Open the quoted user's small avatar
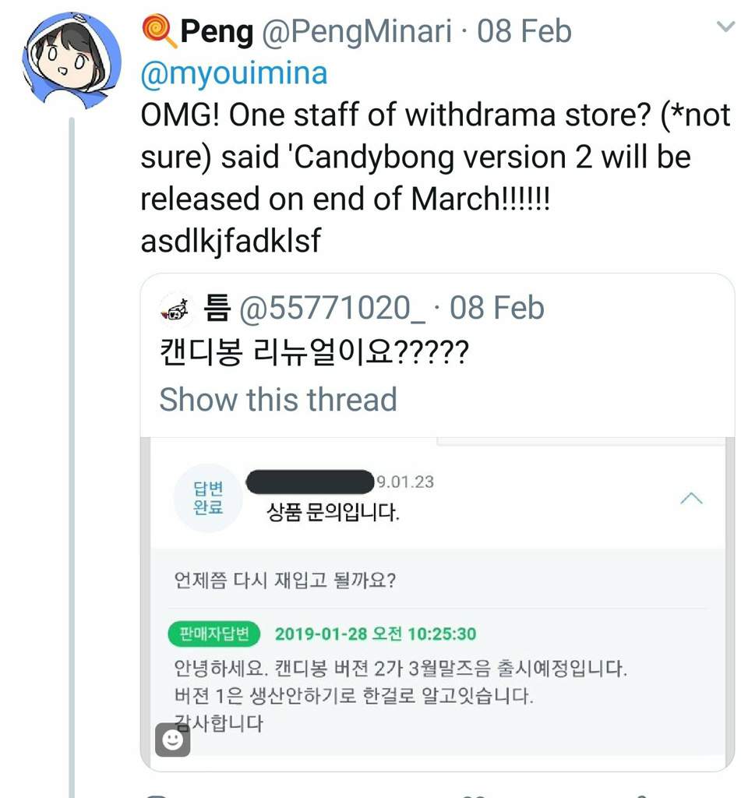Screen dimensions: 741x798 [x=175, y=309]
